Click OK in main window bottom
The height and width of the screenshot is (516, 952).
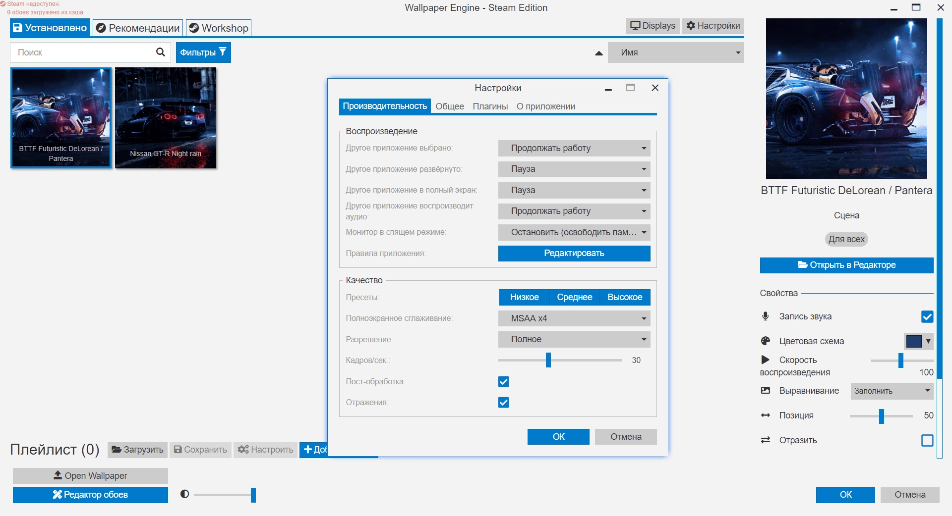click(845, 495)
